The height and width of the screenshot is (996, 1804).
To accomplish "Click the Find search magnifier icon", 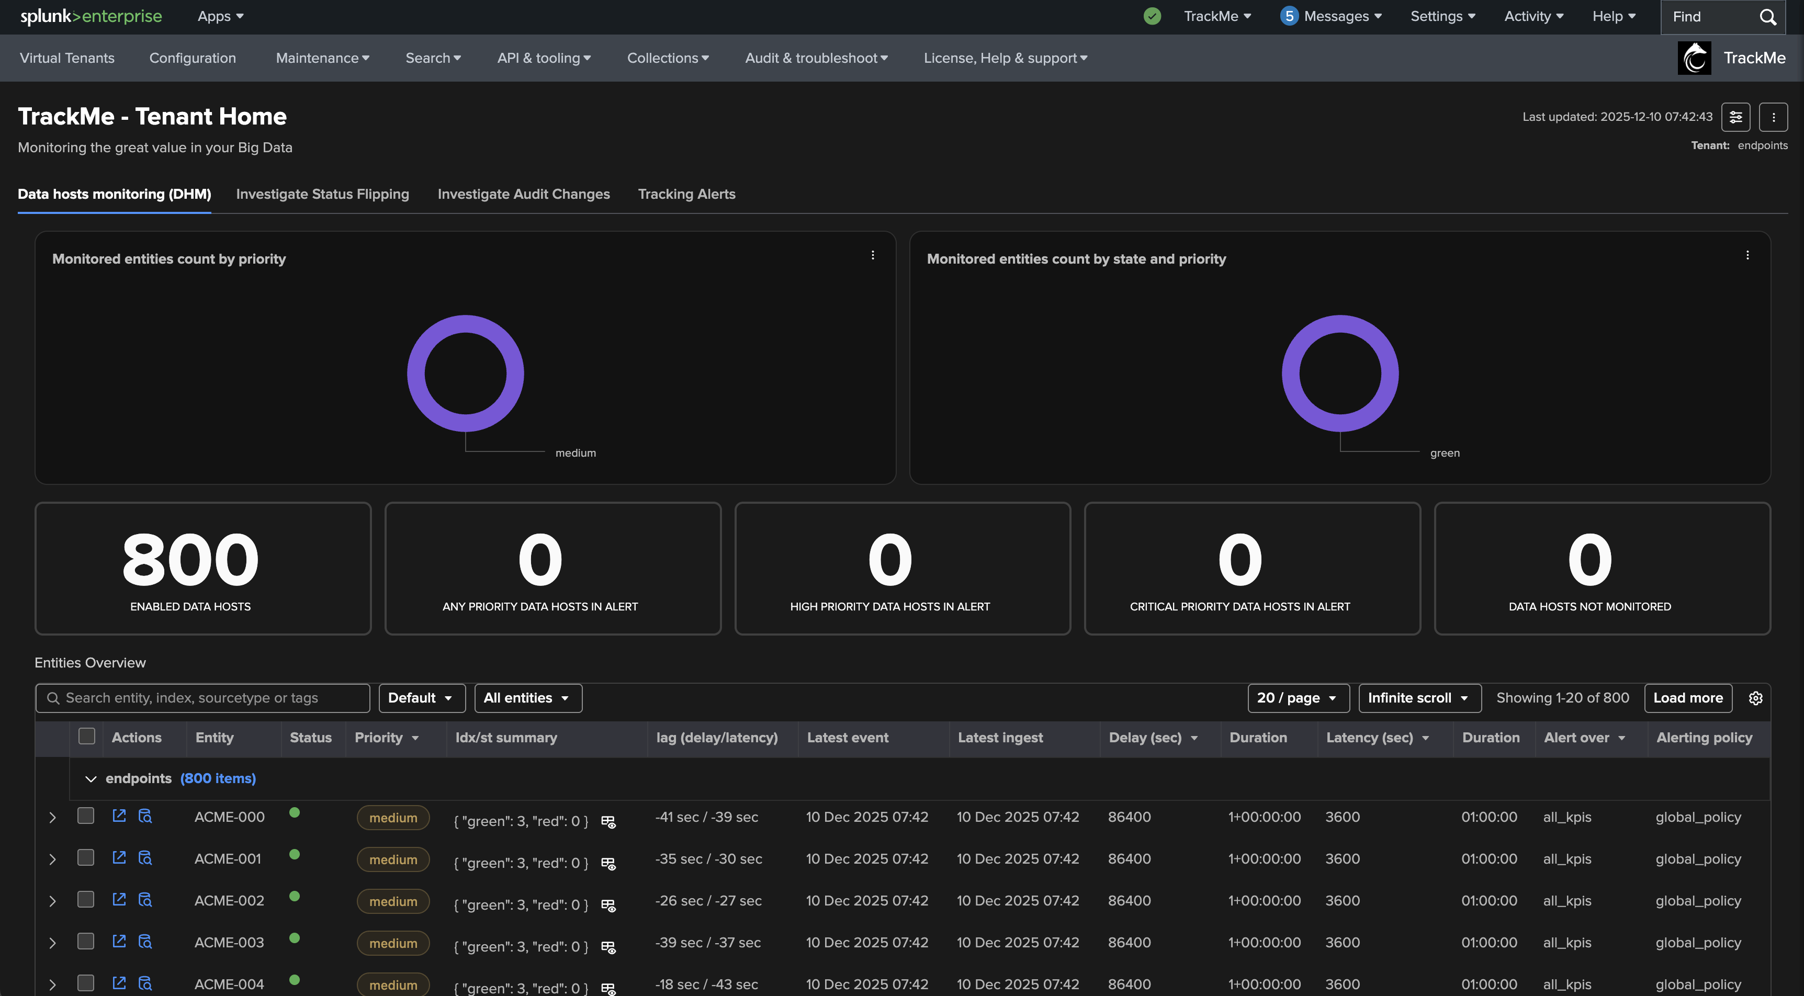I will tap(1767, 17).
